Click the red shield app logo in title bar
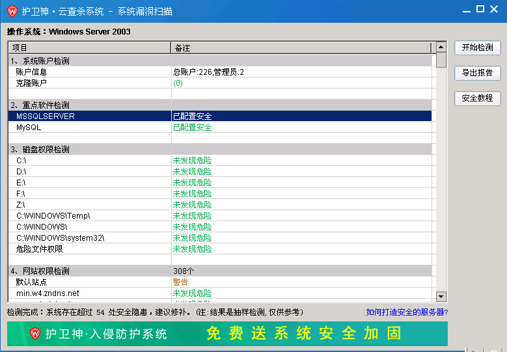Image resolution: width=507 pixels, height=352 pixels. [12, 11]
